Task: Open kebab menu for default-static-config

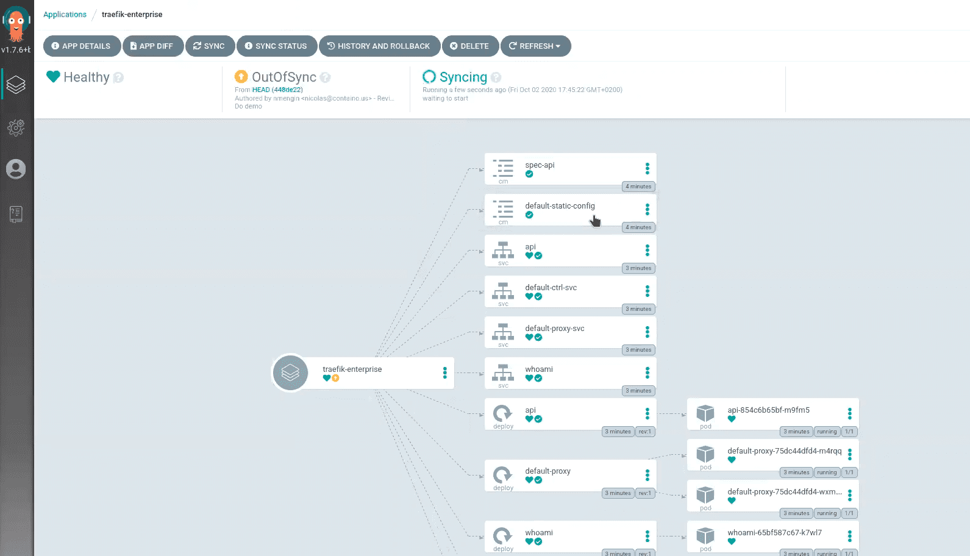Action: coord(647,209)
